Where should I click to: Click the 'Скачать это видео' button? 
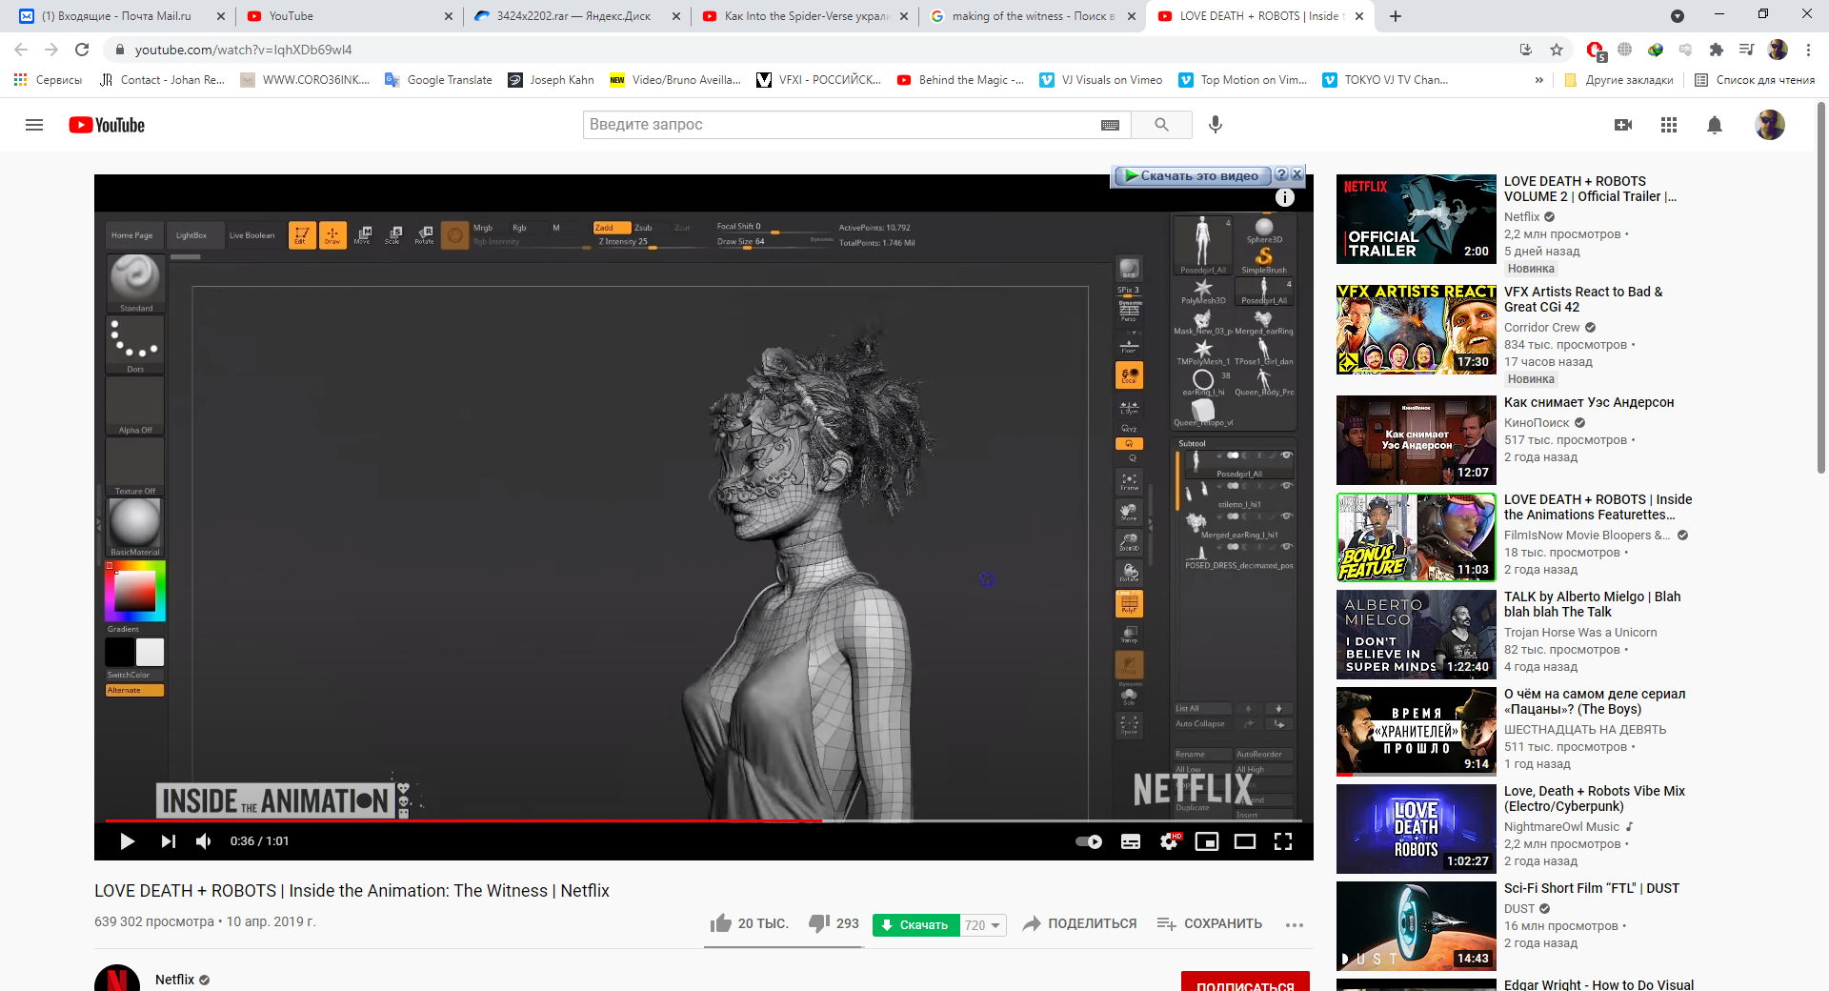pyautogui.click(x=1193, y=175)
